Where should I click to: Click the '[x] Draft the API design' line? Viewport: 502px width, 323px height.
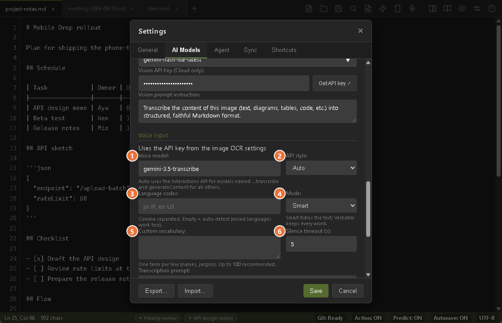click(73, 258)
